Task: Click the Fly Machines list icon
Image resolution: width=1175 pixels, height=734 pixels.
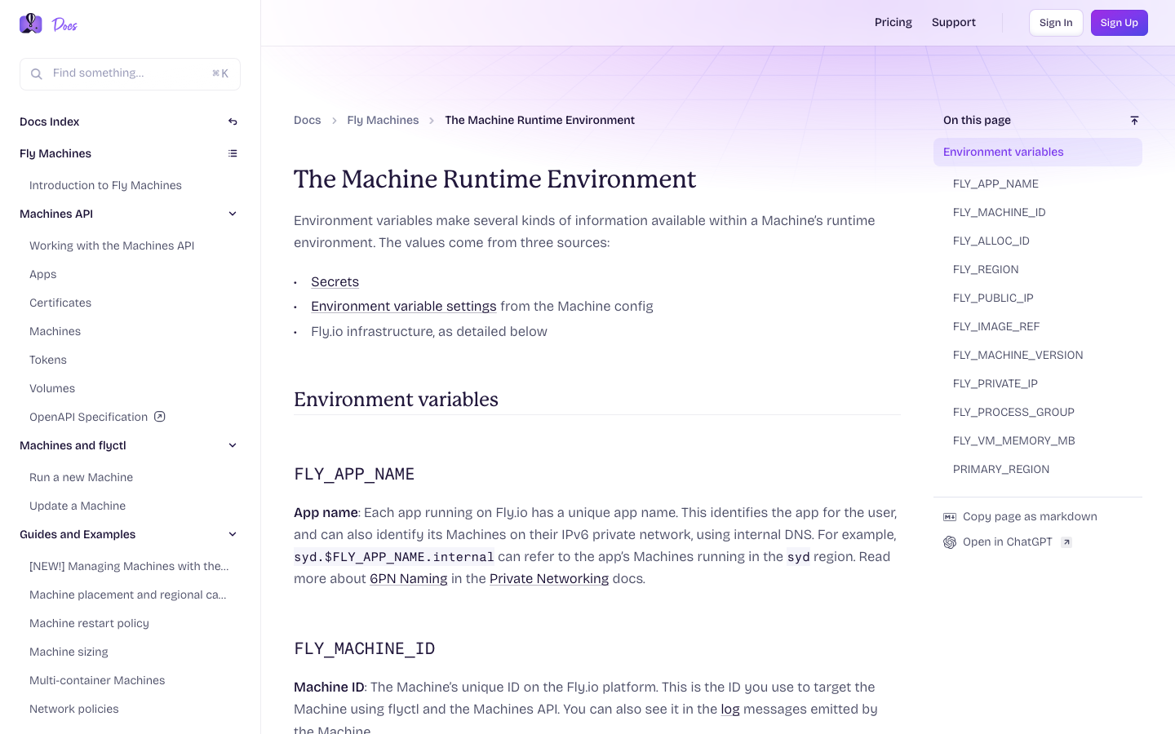Action: [233, 153]
